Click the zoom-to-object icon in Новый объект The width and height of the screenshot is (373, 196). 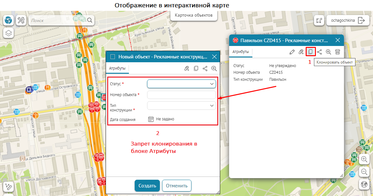click(x=214, y=68)
